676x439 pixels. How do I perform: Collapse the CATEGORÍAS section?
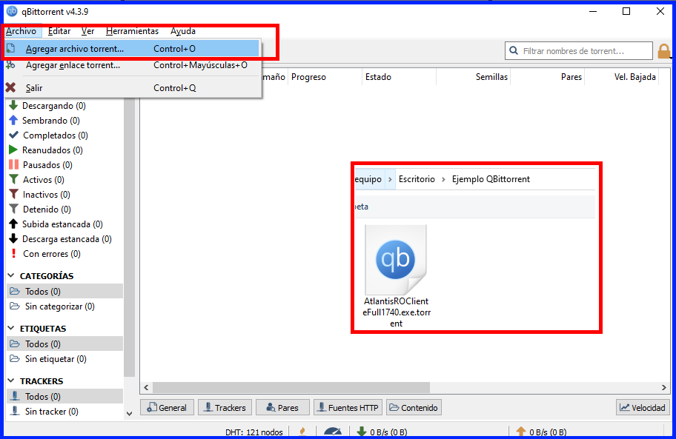click(x=12, y=275)
